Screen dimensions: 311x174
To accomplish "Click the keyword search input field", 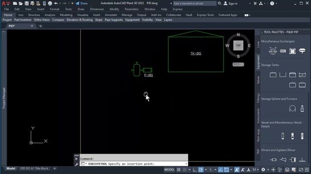I will point(194,3).
